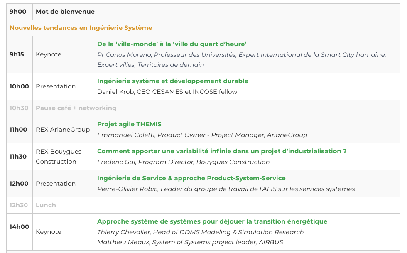This screenshot has height=253, width=407.
Task: Open 'Approche système de systèmes' keynote title
Action: pyautogui.click(x=212, y=221)
